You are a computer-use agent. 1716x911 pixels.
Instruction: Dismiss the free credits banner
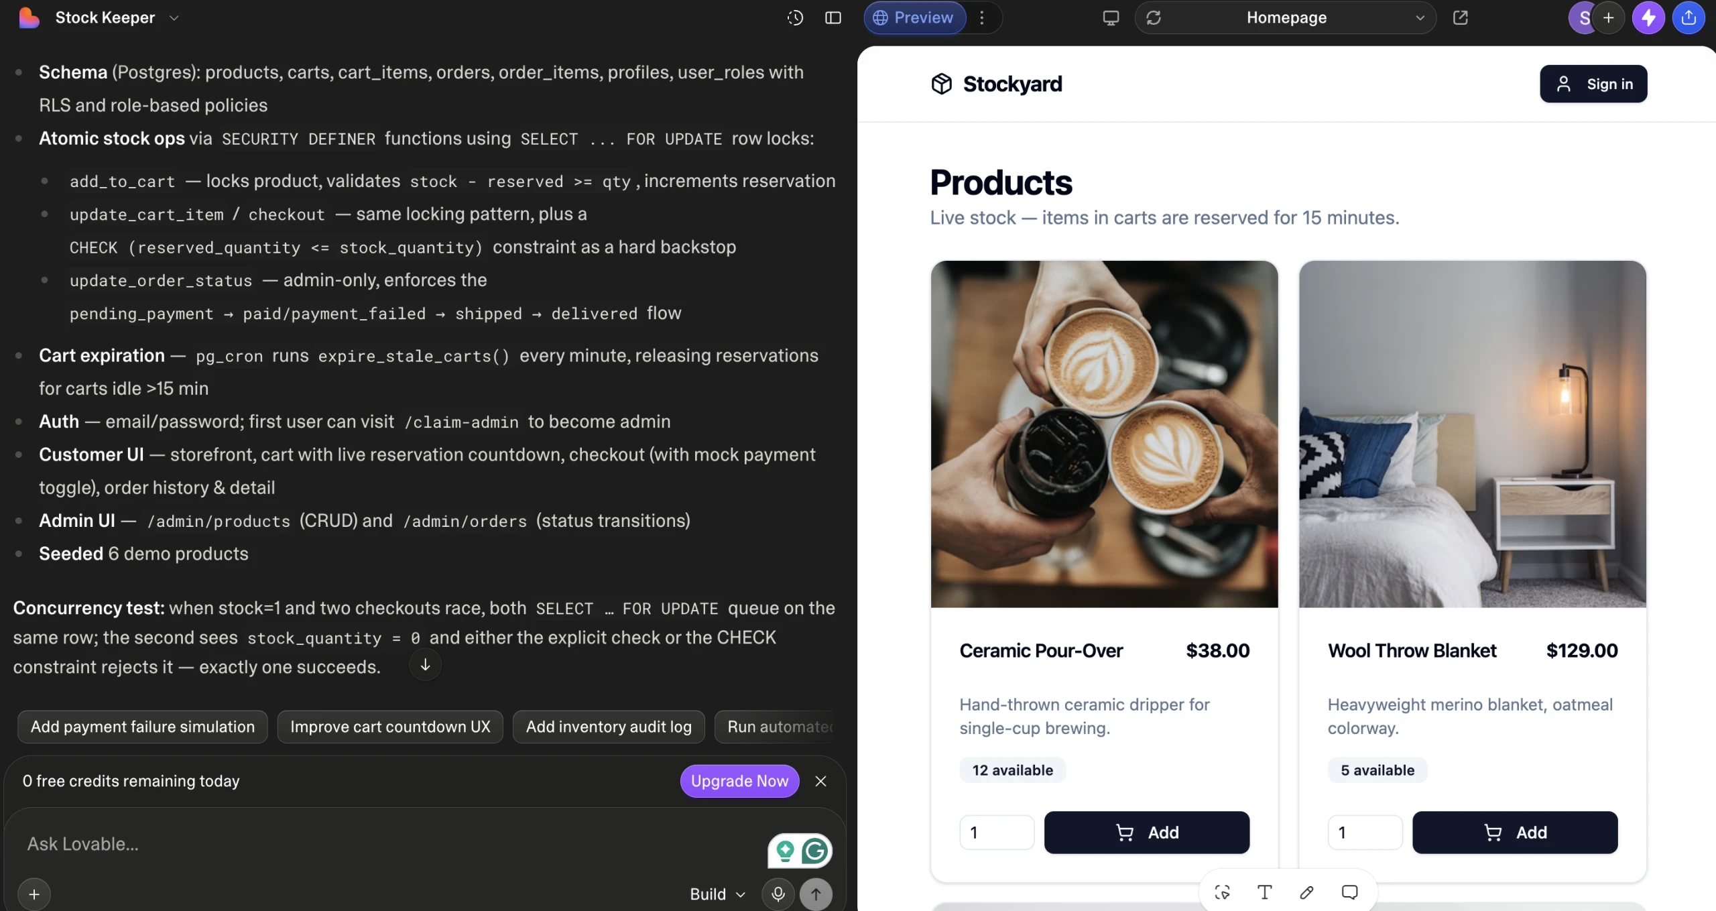click(820, 781)
